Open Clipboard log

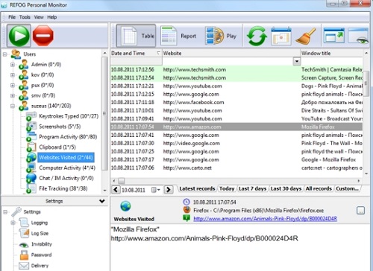57,147
